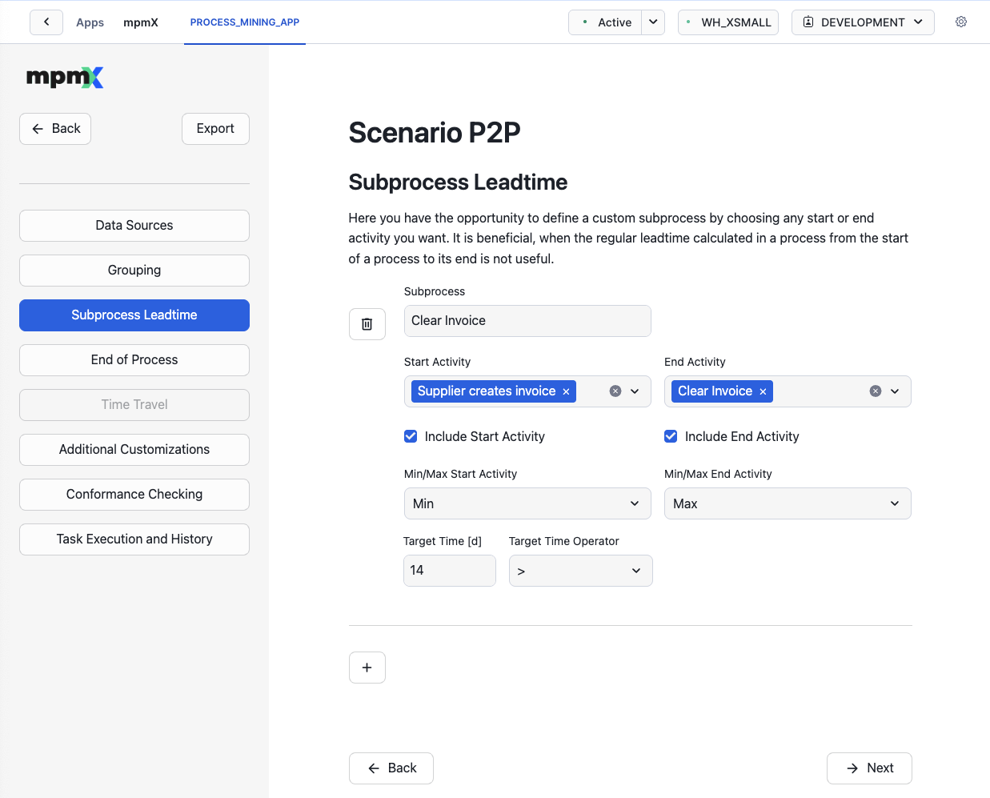The height and width of the screenshot is (798, 990).
Task: Click the 'Scenario P2P' heading
Action: pos(435,133)
